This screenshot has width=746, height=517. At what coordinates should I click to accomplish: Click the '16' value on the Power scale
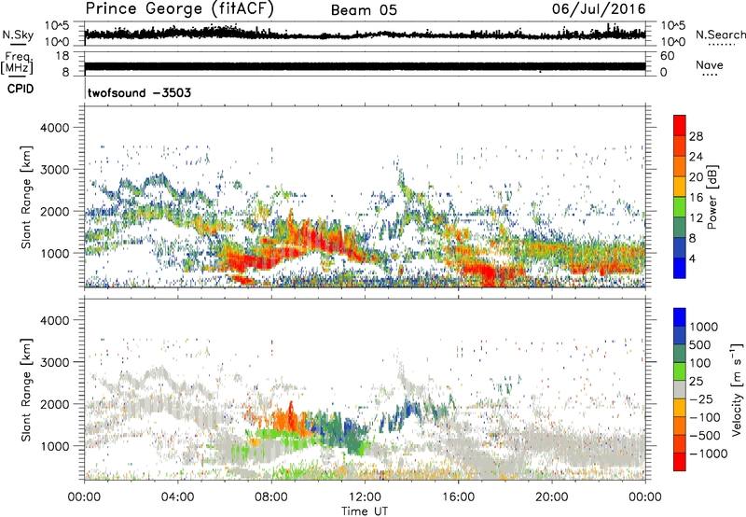(x=696, y=197)
